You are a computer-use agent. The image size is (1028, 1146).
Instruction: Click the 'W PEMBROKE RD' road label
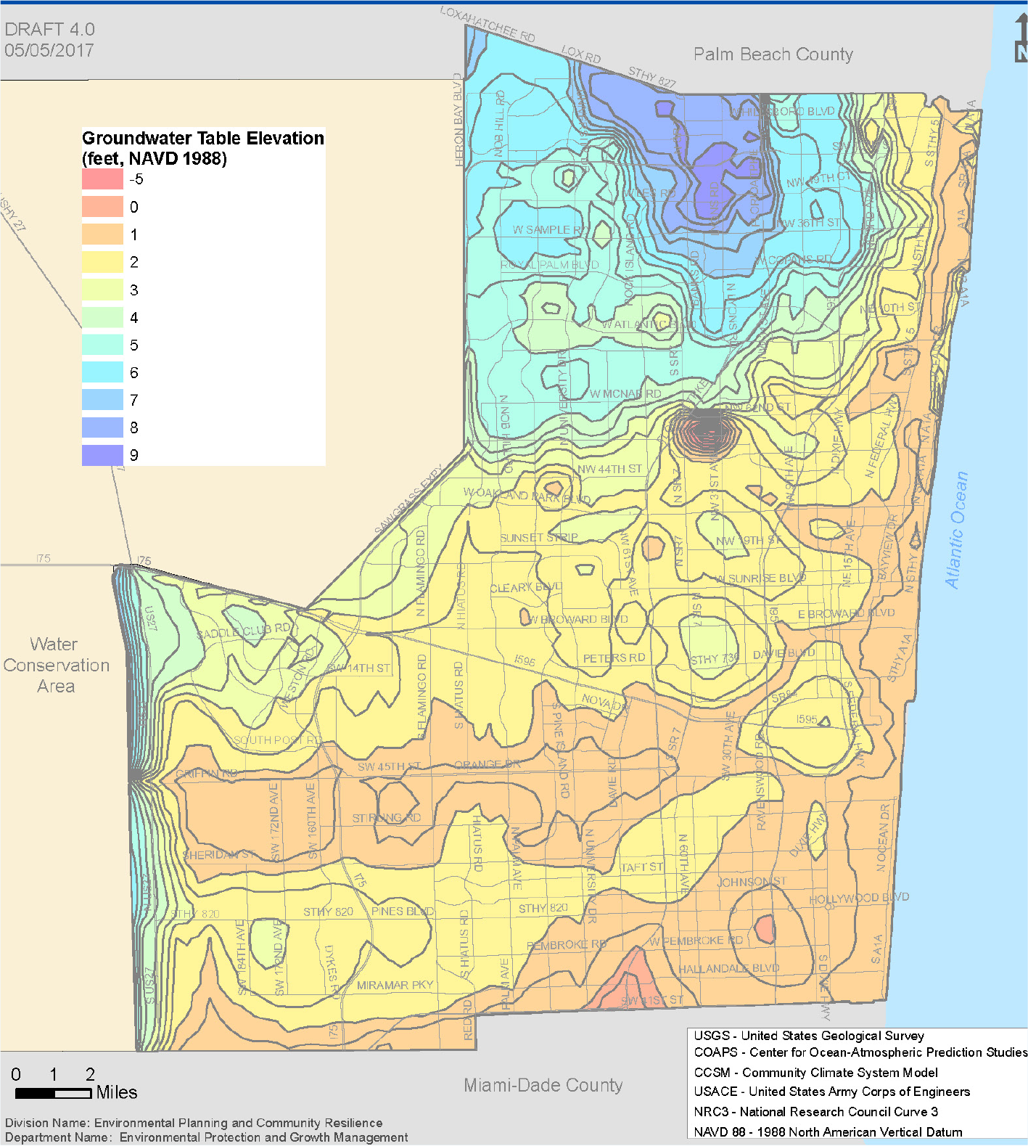696,941
